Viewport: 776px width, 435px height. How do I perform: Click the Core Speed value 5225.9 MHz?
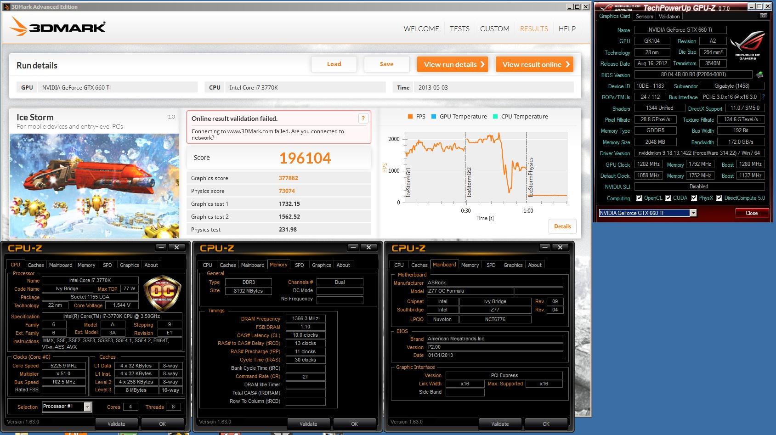tap(64, 366)
